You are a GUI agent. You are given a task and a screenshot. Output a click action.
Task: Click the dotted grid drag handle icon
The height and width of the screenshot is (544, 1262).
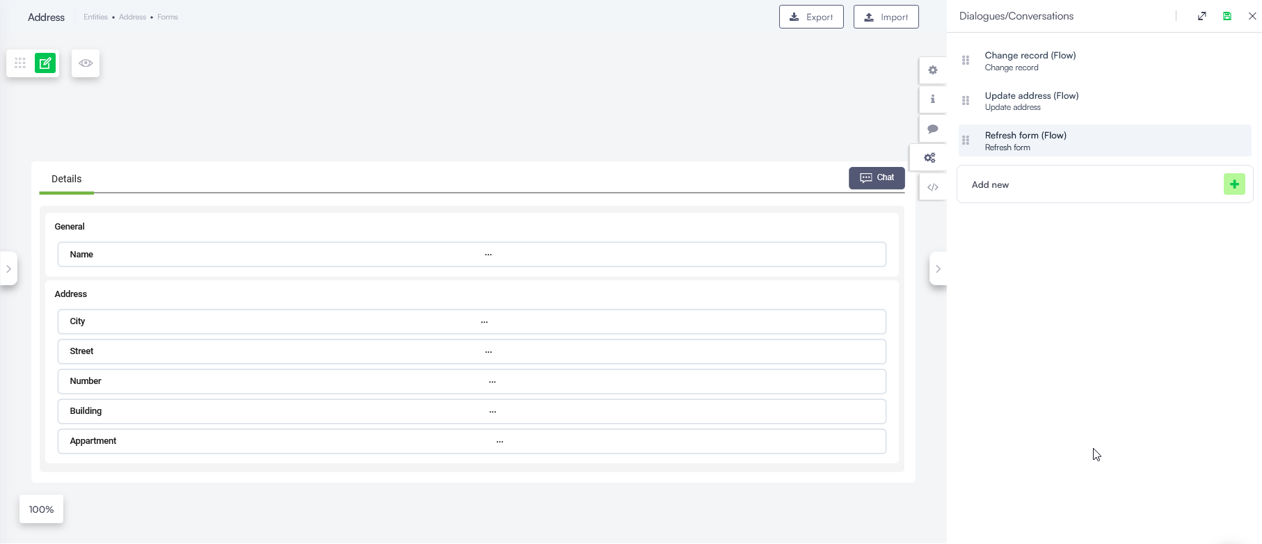click(20, 63)
